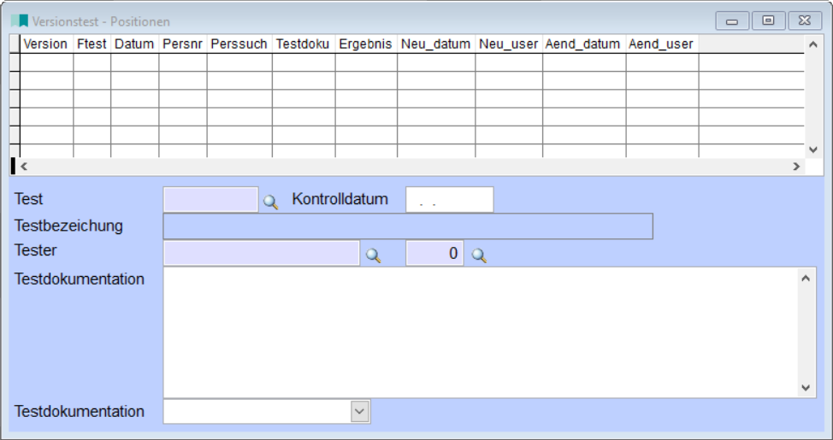Sort by the Version column header

tap(45, 44)
